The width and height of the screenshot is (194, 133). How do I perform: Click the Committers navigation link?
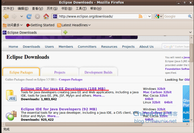tap(87, 47)
